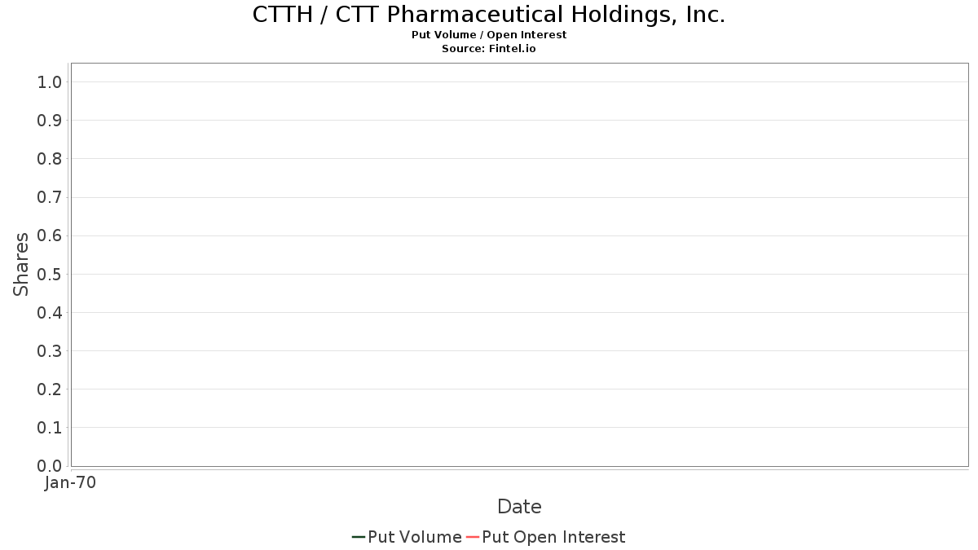Click the chart title CTTH / CTT Pharmaceutical Holdings
Viewport: 978px width, 550px height.
488,15
